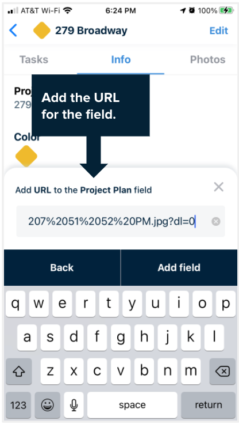Tap the return key

[208, 405]
